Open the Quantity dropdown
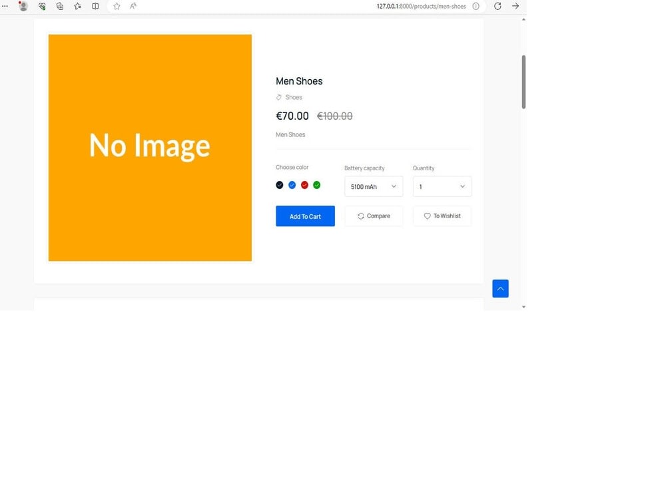Viewport: 666px width, 499px height. coord(442,187)
